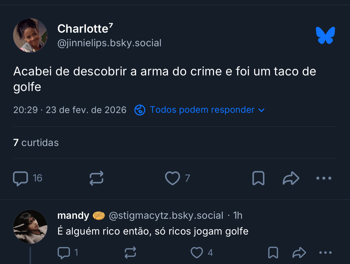View the '7 curtidas' likes list
The image size is (350, 264).
coord(36,143)
